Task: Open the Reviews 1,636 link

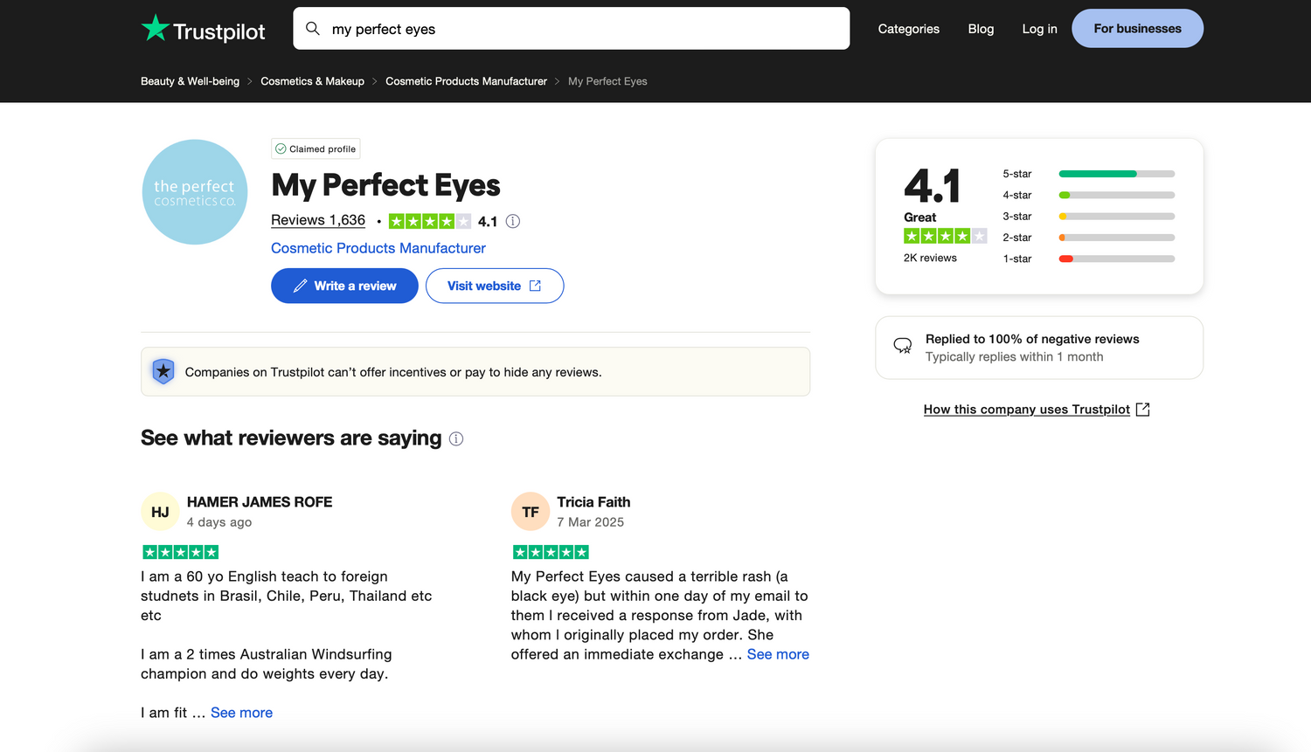Action: point(317,220)
